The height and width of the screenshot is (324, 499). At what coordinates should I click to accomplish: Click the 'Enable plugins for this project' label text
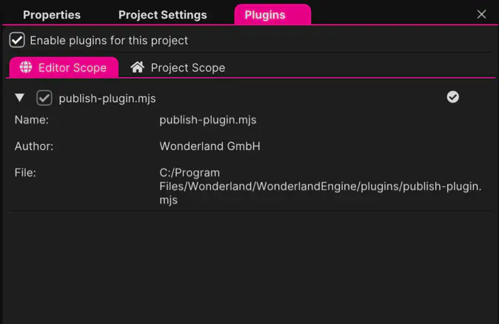tap(109, 40)
